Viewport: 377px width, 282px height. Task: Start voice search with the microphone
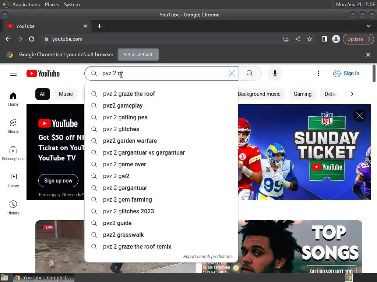[x=275, y=73]
